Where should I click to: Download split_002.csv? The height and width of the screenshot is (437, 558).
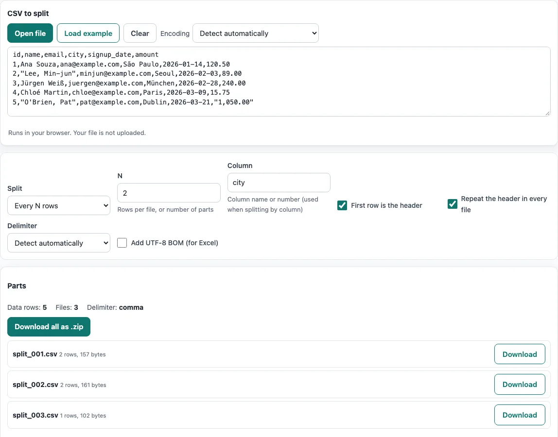coord(520,385)
